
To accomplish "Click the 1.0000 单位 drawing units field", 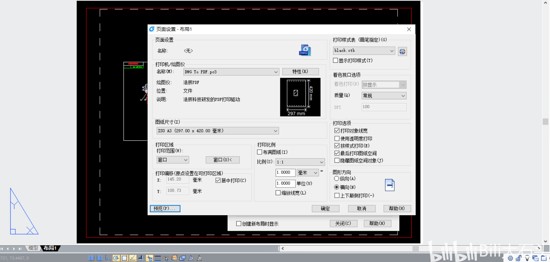I will (x=285, y=183).
